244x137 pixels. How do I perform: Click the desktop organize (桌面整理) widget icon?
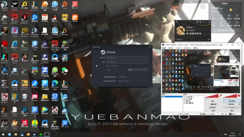pyautogui.click(x=237, y=17)
